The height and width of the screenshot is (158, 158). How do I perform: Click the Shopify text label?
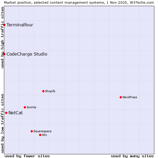pos(50,91)
